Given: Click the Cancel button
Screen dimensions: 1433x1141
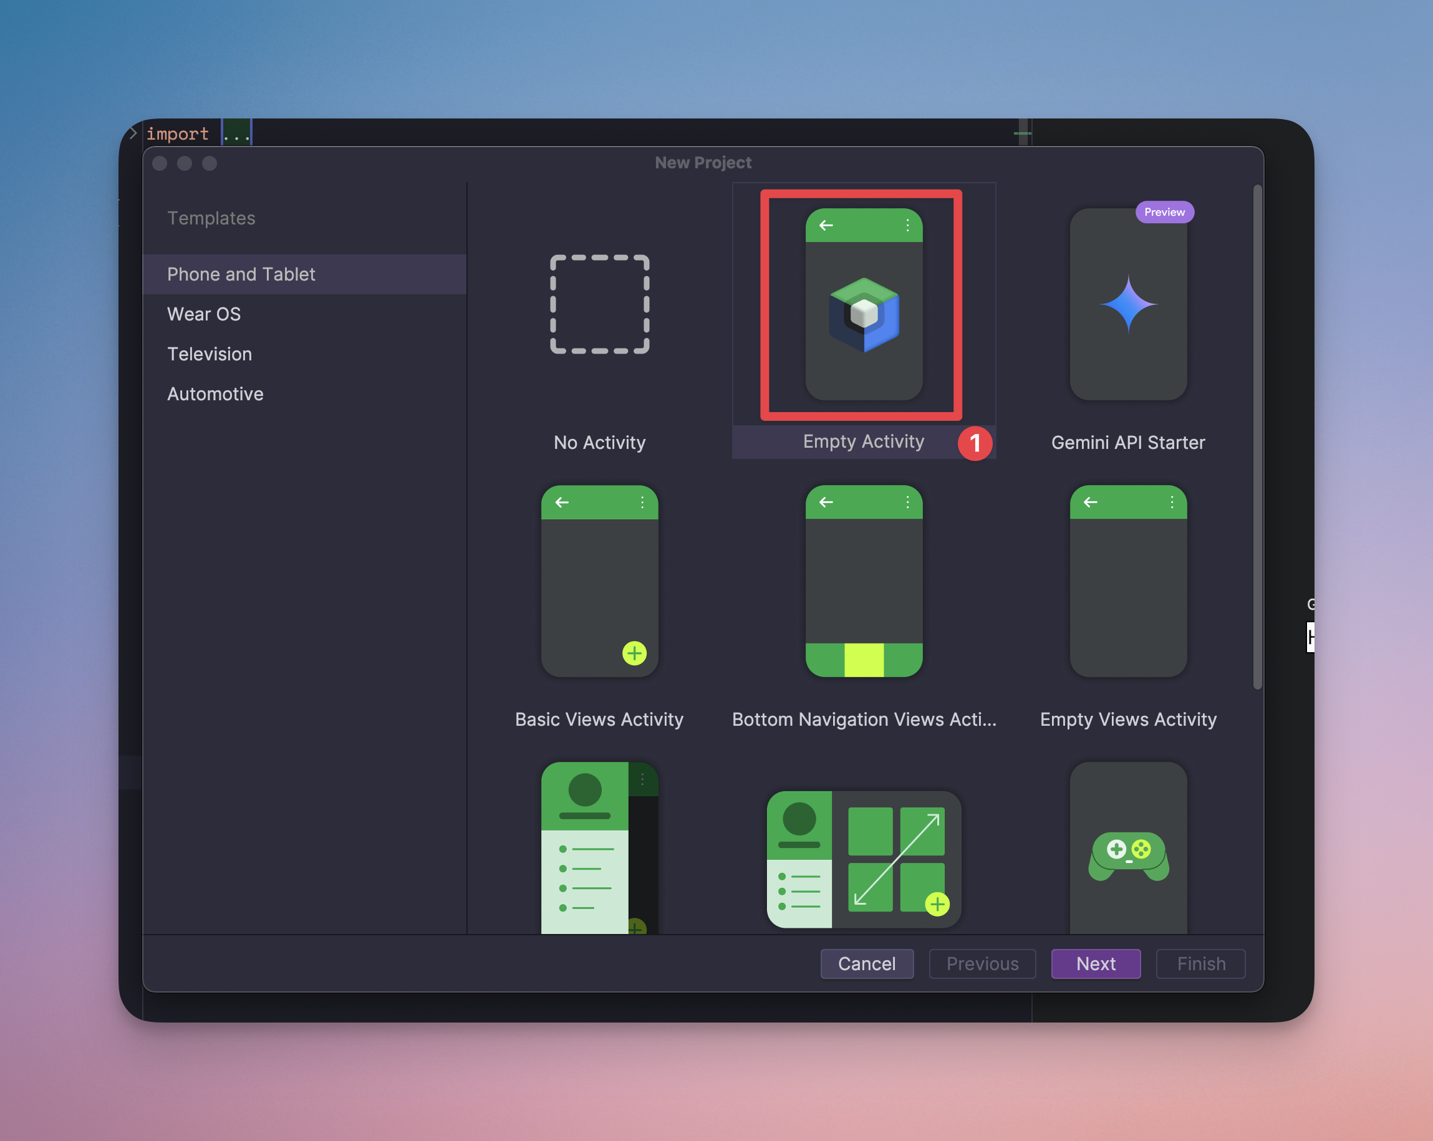Looking at the screenshot, I should pos(867,963).
